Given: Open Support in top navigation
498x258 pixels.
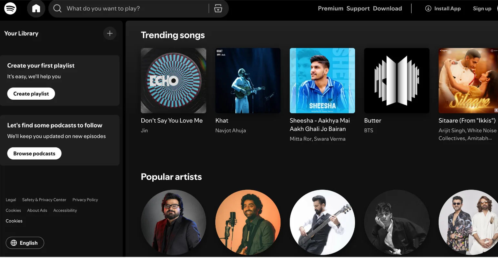Looking at the screenshot, I should tap(358, 8).
